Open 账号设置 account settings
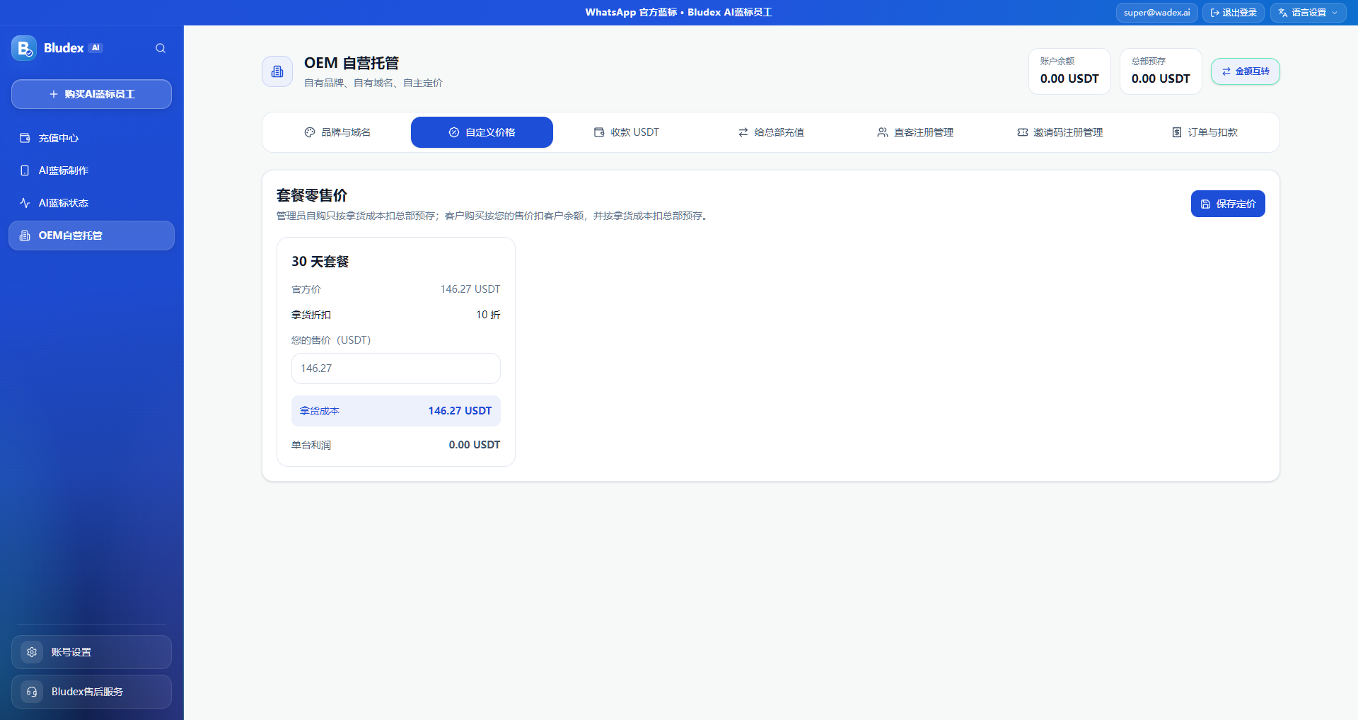 click(x=91, y=652)
